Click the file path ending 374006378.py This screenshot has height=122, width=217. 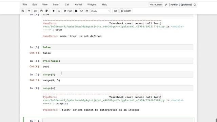tap(104, 100)
